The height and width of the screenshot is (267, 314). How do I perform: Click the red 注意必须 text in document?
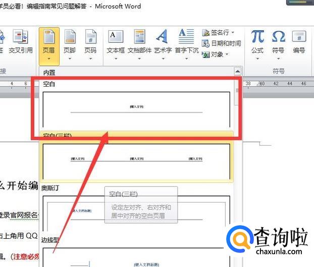(26, 256)
